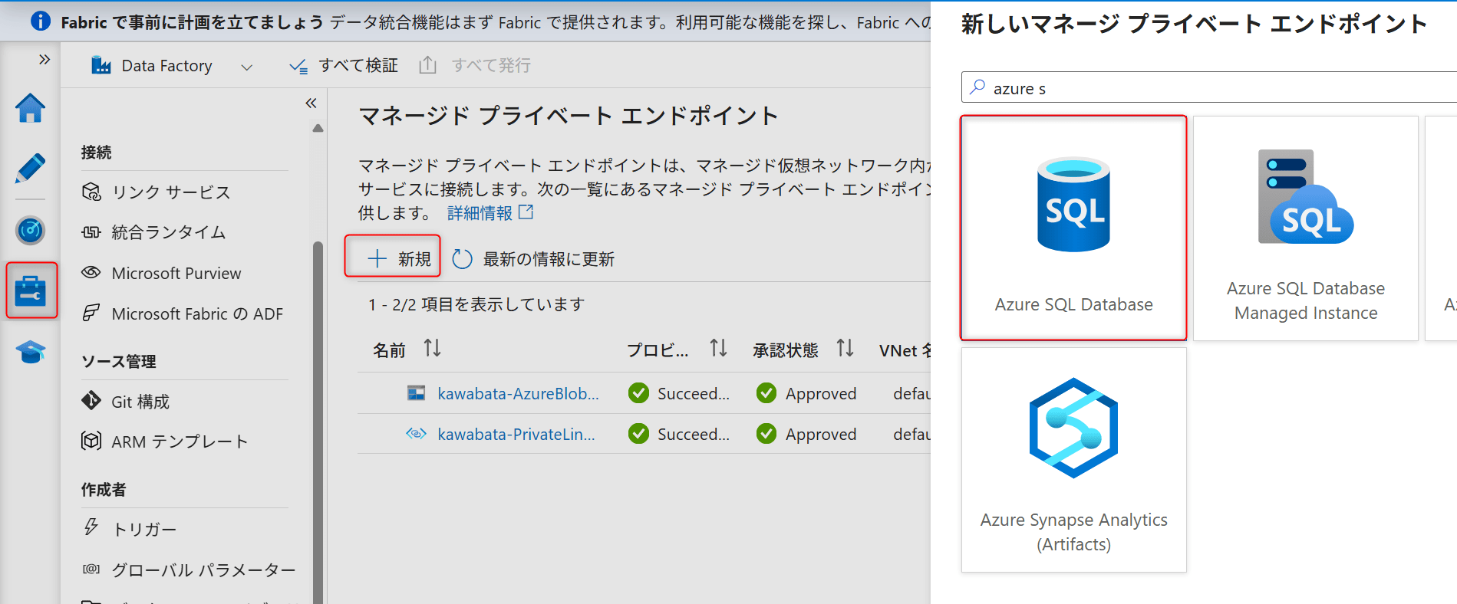Open kawabata-PrivateLin endpoint link

(516, 435)
